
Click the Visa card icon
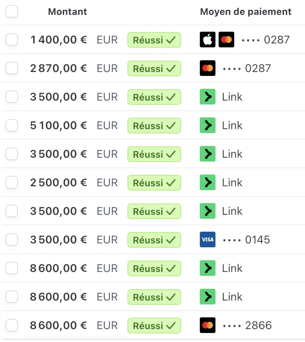point(208,239)
